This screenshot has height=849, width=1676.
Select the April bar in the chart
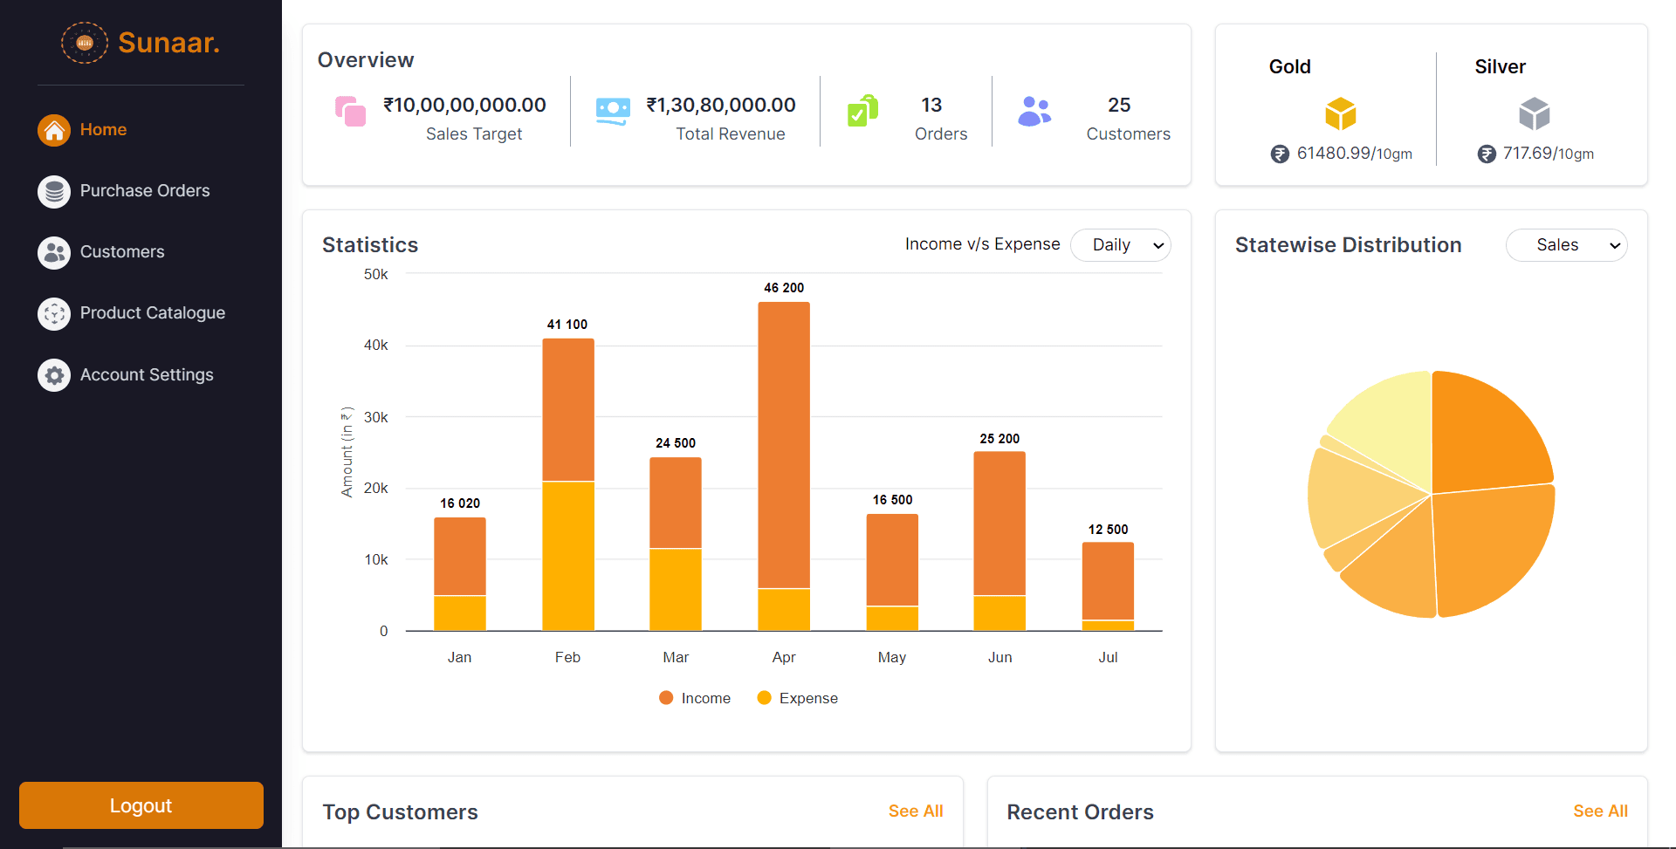coord(783,462)
